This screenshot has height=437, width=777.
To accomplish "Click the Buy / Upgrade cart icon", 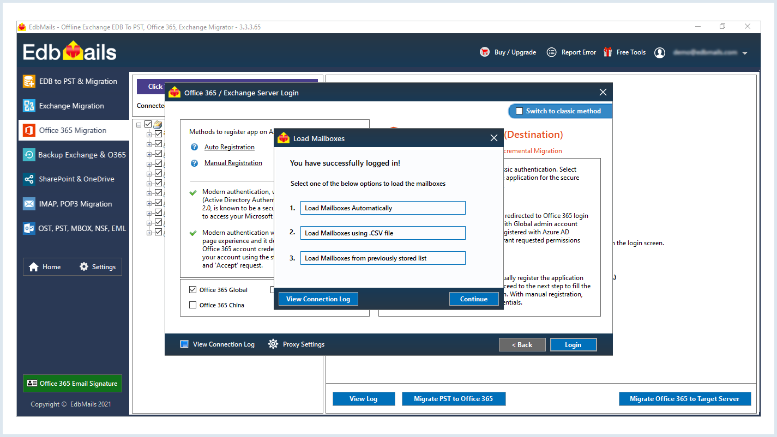I will pos(485,52).
